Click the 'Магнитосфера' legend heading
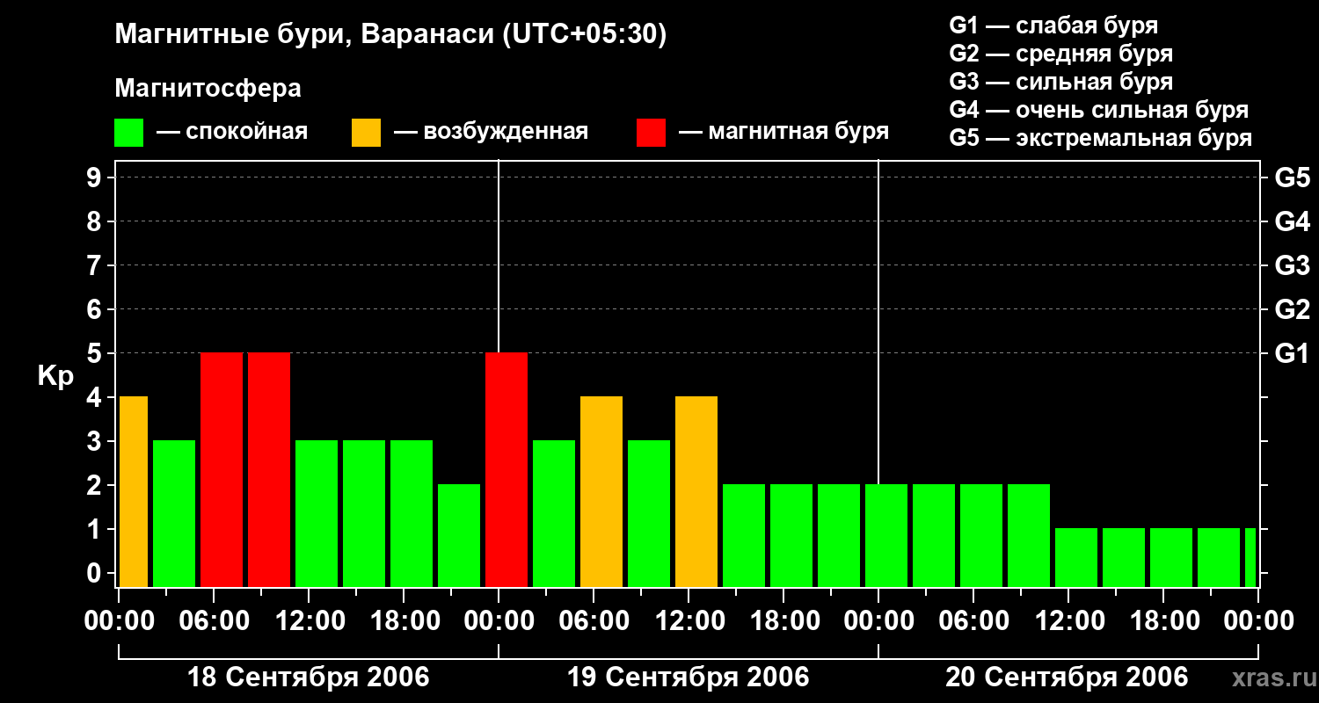 [x=208, y=89]
